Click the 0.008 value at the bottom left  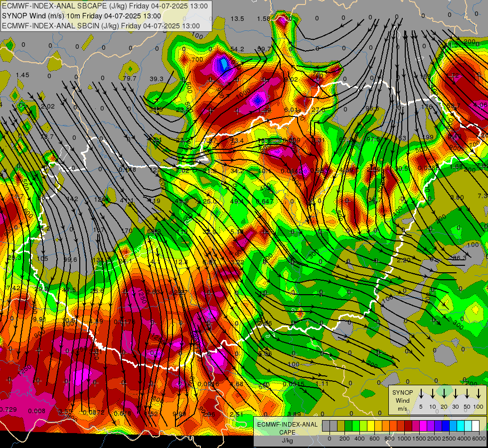pyautogui.click(x=37, y=411)
